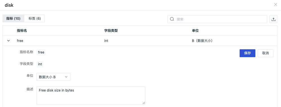Select the 指标 (10) tab
This screenshot has height=107, width=281.
[x=13, y=19]
